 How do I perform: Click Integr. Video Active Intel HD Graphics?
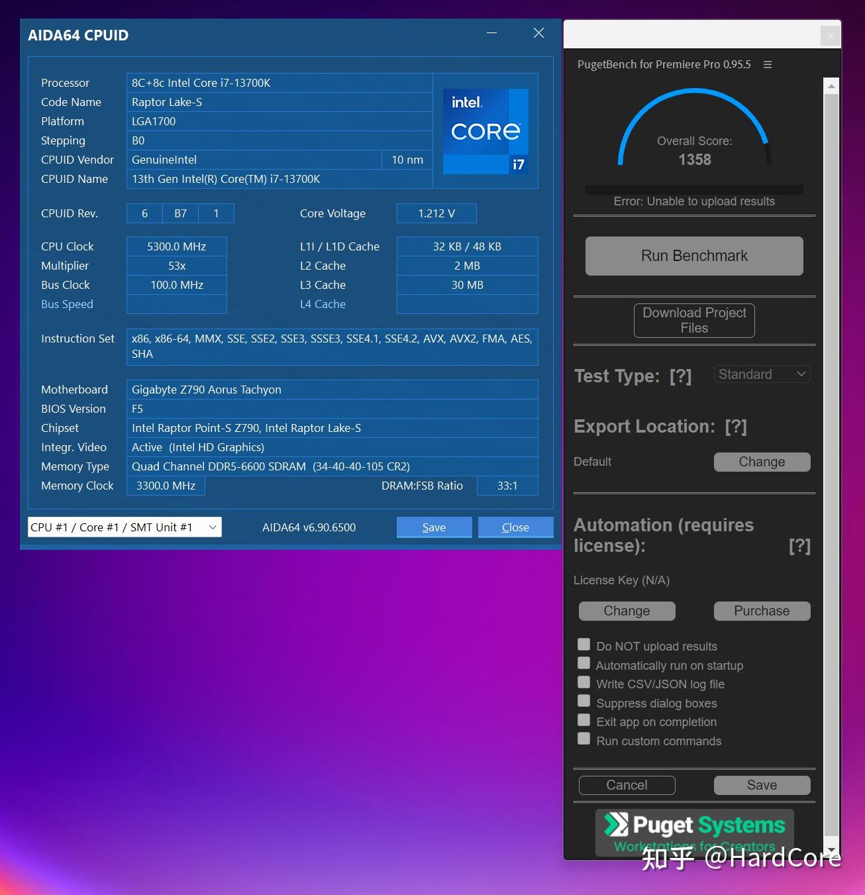click(x=332, y=447)
